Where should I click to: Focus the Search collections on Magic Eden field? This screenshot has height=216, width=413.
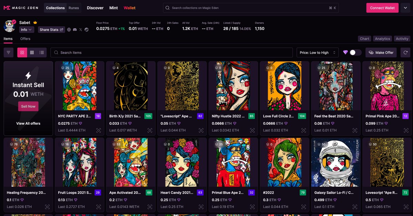tap(251, 8)
